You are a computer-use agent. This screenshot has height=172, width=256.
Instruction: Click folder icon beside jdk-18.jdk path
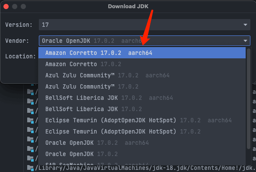click(x=30, y=168)
